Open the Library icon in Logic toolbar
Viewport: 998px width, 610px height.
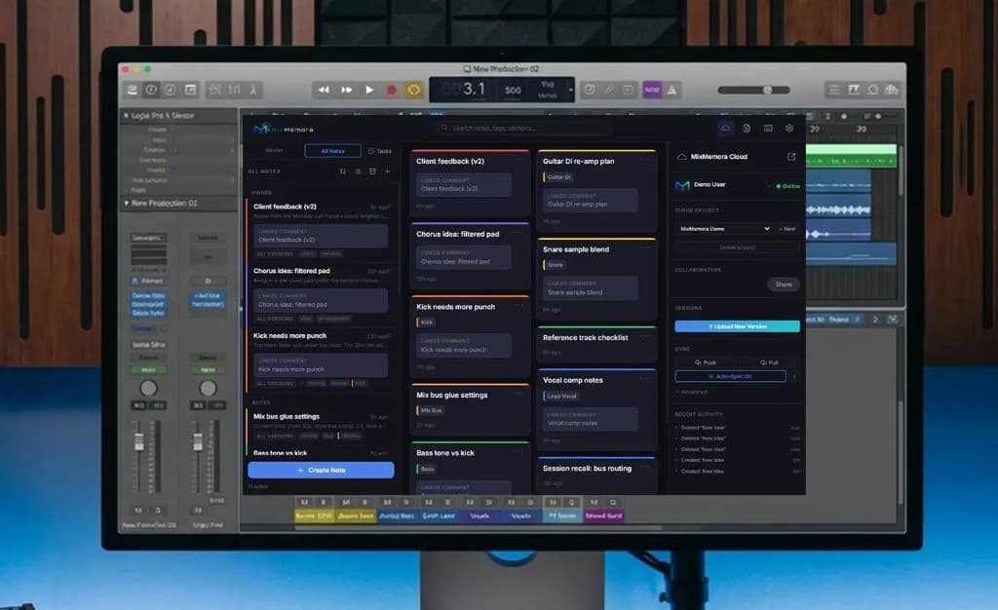click(133, 90)
